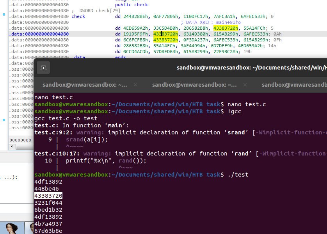Click the portrait thumbnail at the bottom left
The height and width of the screenshot is (234, 327).
12,228
